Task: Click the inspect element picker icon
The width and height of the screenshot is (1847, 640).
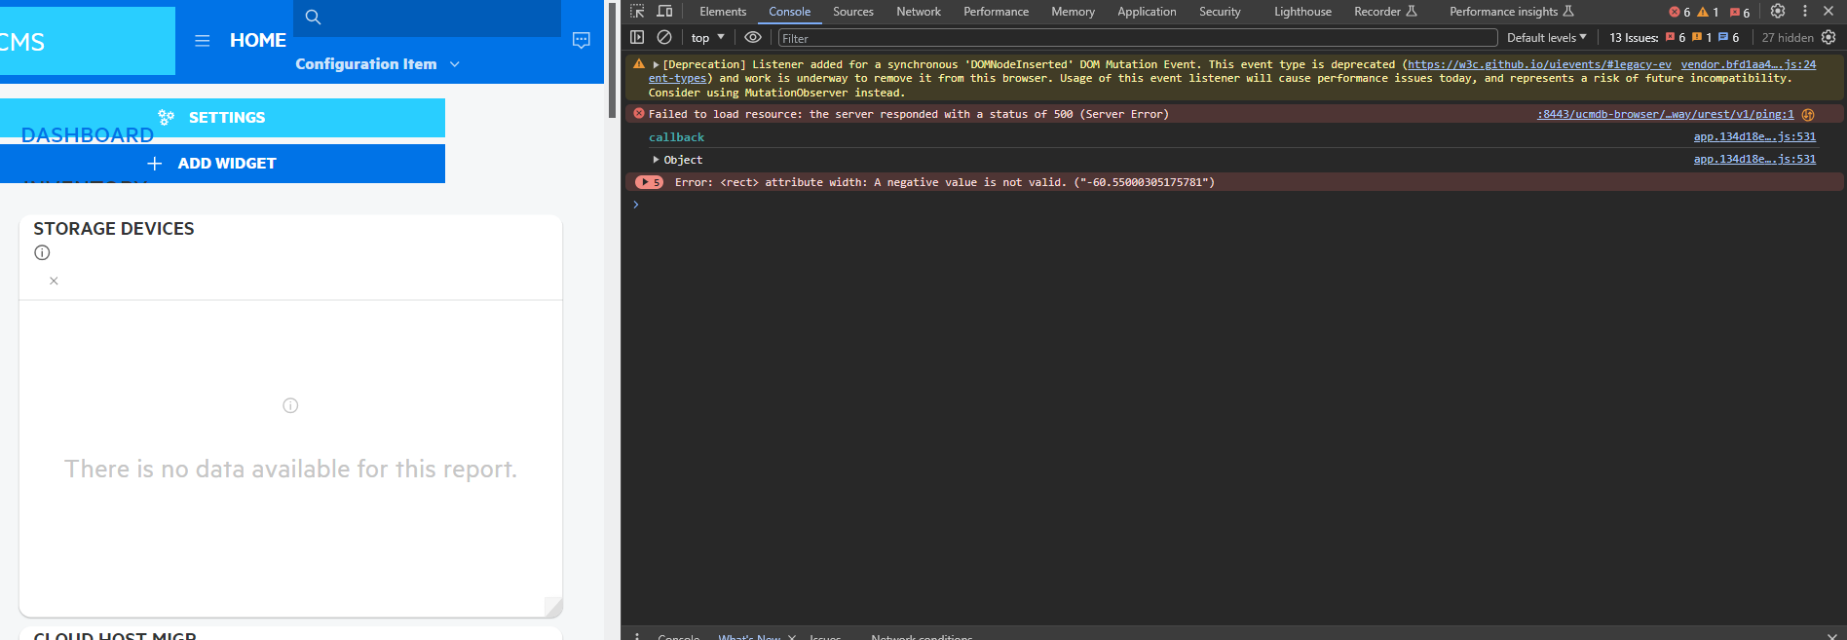Action: tap(637, 12)
